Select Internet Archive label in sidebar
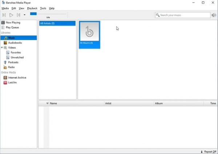This screenshot has height=154, width=218. [17, 78]
